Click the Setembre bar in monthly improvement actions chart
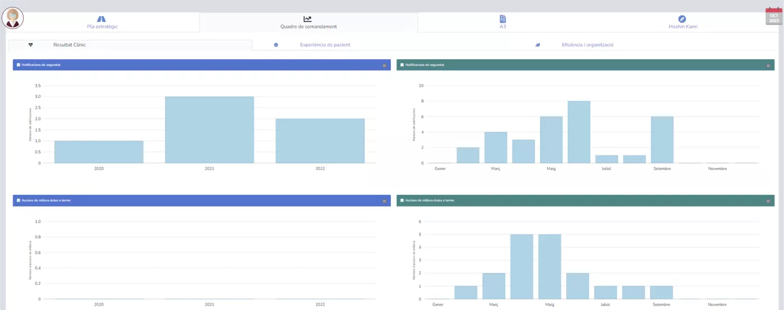 [x=661, y=292]
